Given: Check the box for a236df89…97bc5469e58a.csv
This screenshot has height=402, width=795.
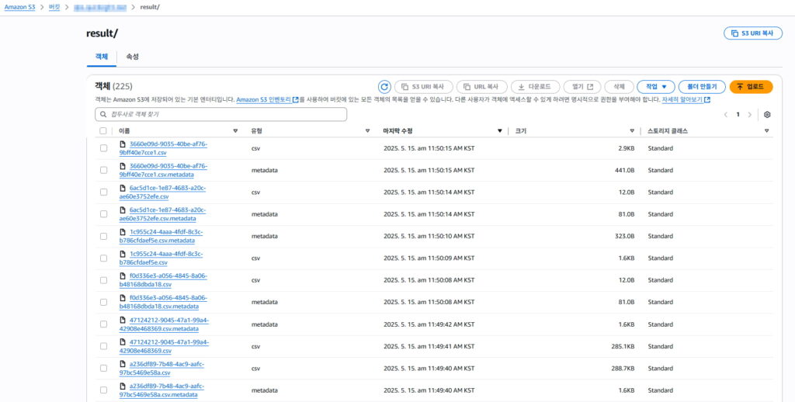Looking at the screenshot, I should [x=103, y=368].
